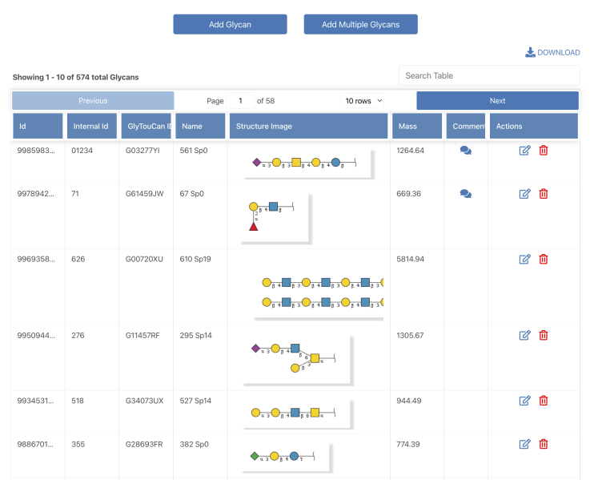Edit the 610 Sp19 glycan entry
The width and height of the screenshot is (590, 480).
click(x=525, y=259)
